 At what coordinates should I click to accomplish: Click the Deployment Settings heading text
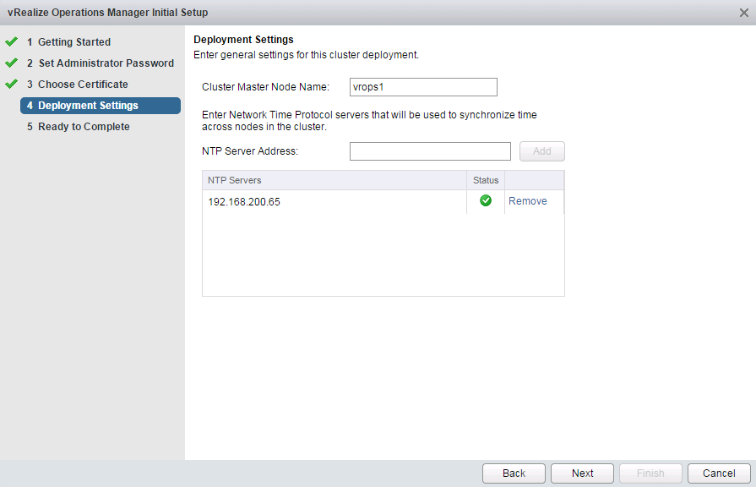[243, 40]
